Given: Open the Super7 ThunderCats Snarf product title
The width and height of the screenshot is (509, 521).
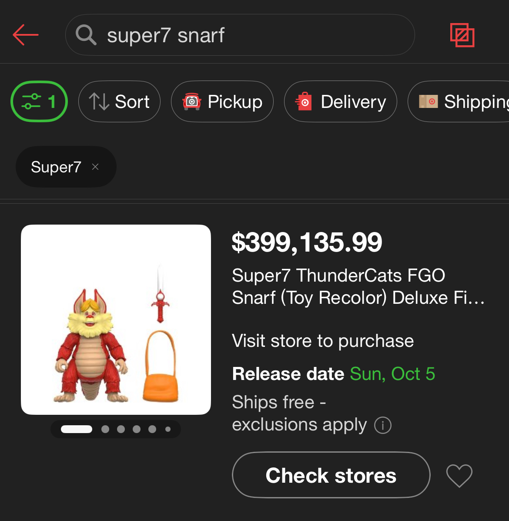Looking at the screenshot, I should (x=358, y=286).
